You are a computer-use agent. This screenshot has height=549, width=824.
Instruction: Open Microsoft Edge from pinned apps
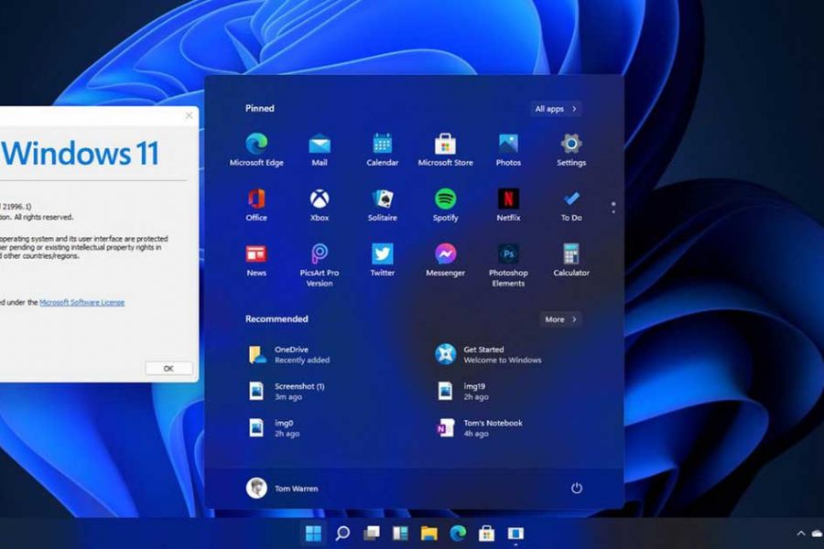[256, 150]
